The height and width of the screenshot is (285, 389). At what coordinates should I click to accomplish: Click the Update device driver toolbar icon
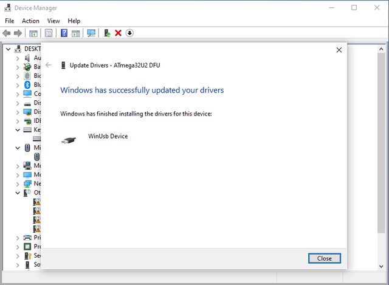pyautogui.click(x=107, y=33)
